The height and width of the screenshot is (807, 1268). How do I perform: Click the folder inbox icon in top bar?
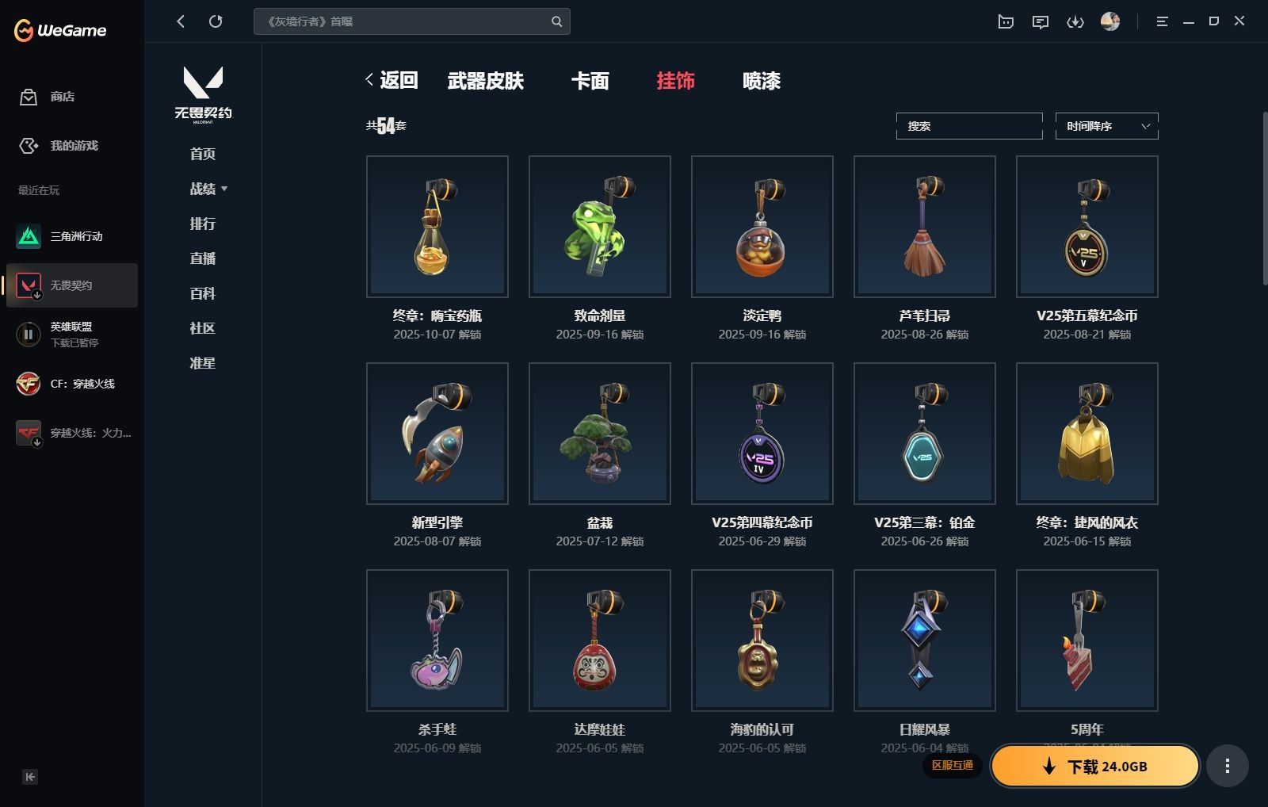[x=1006, y=22]
